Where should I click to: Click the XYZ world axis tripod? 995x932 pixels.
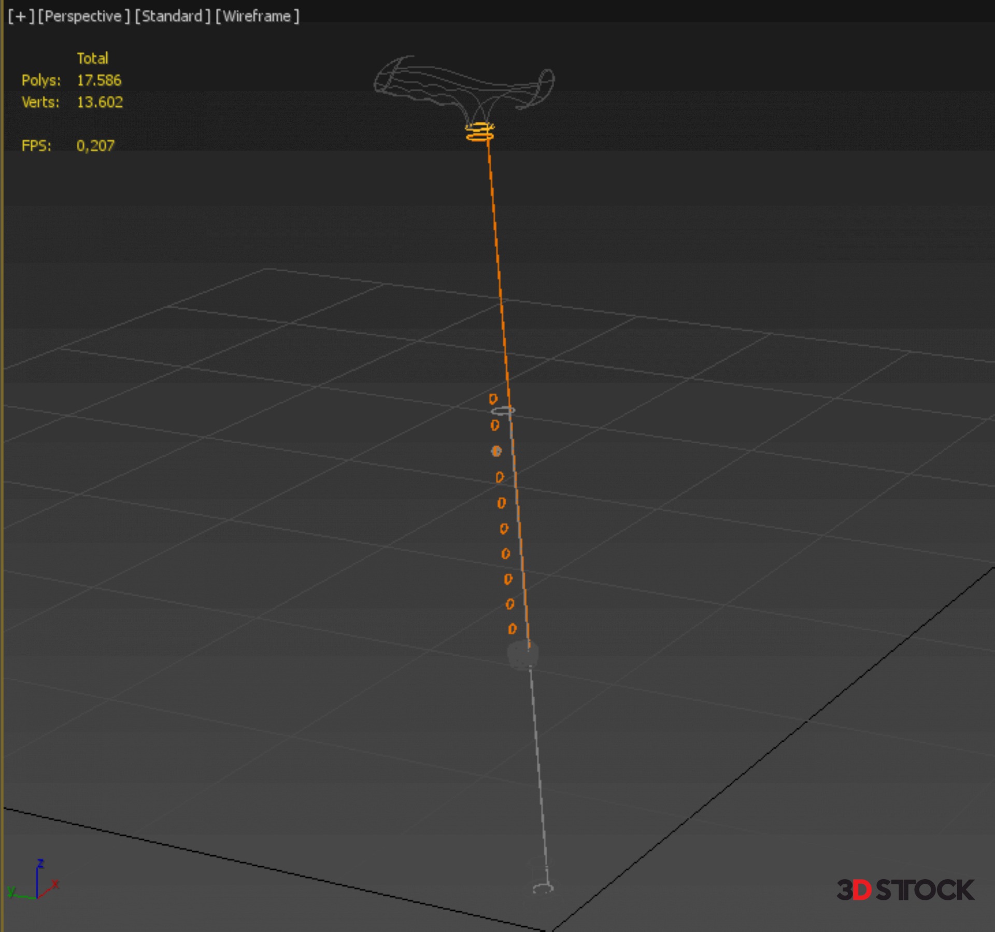(35, 881)
